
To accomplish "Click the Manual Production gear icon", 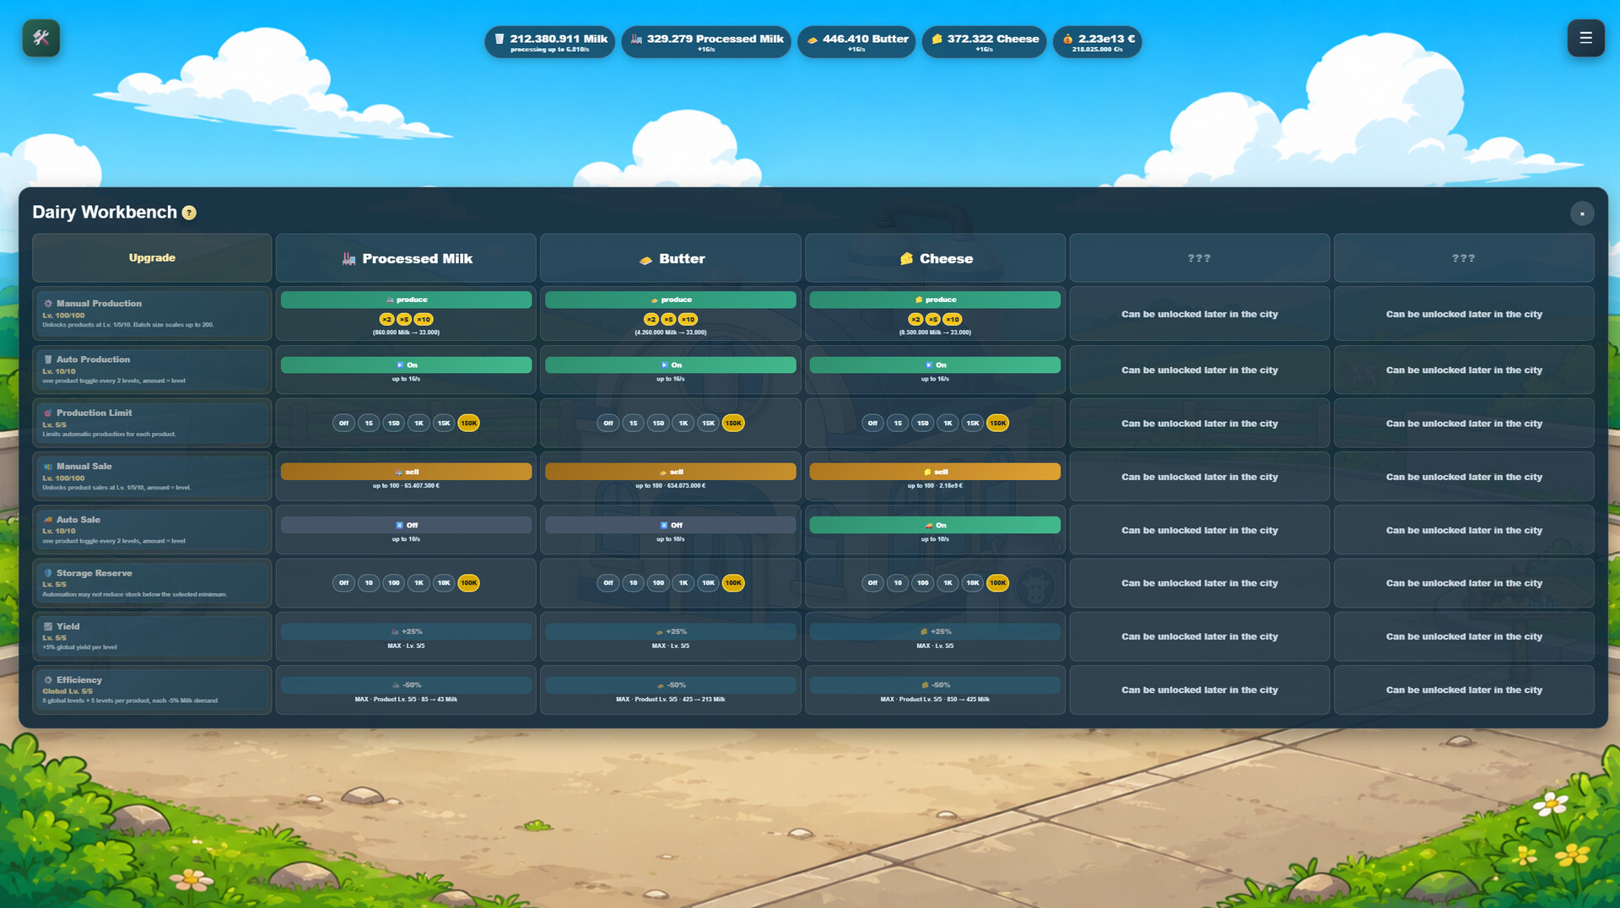I will coord(48,303).
